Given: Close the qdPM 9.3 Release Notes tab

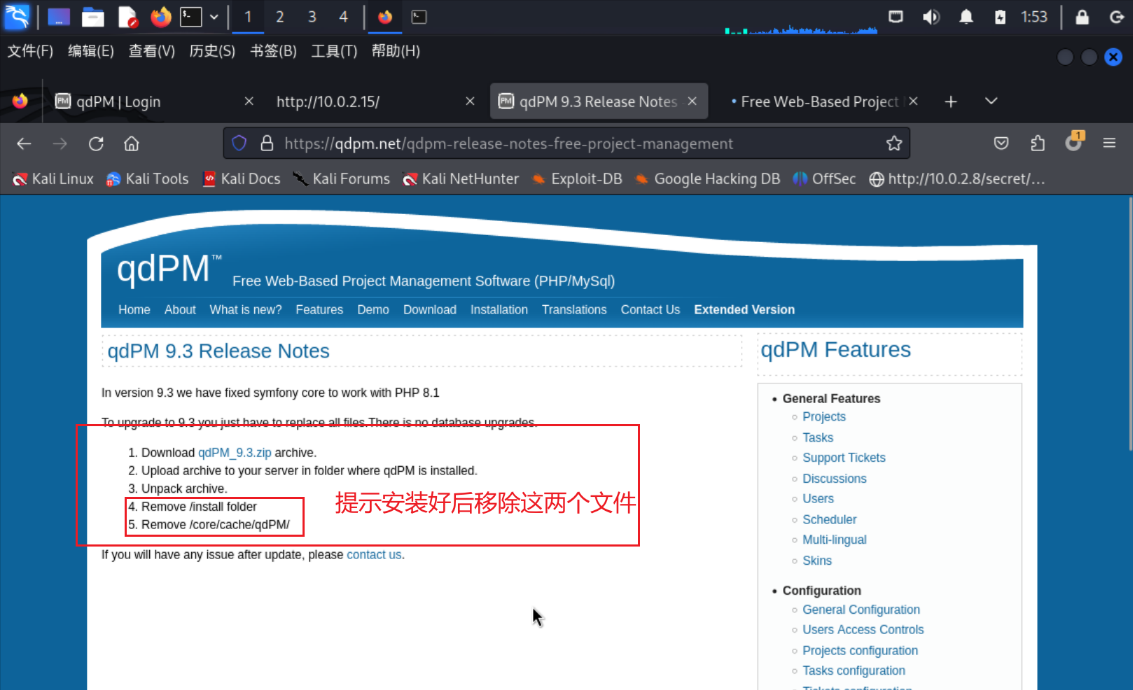Looking at the screenshot, I should coord(692,101).
